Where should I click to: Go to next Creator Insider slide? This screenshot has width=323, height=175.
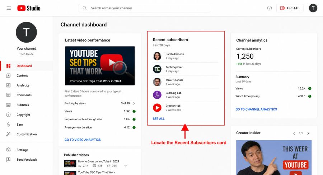point(308,133)
